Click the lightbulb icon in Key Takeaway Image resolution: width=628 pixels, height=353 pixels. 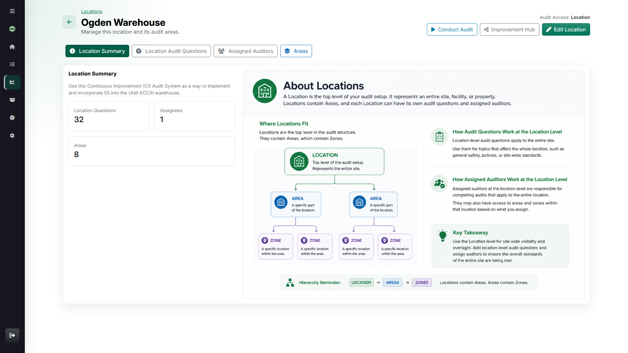tap(443, 235)
